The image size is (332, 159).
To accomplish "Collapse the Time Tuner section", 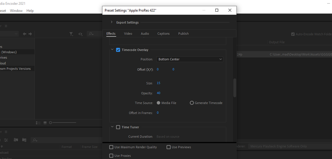I will (112, 127).
